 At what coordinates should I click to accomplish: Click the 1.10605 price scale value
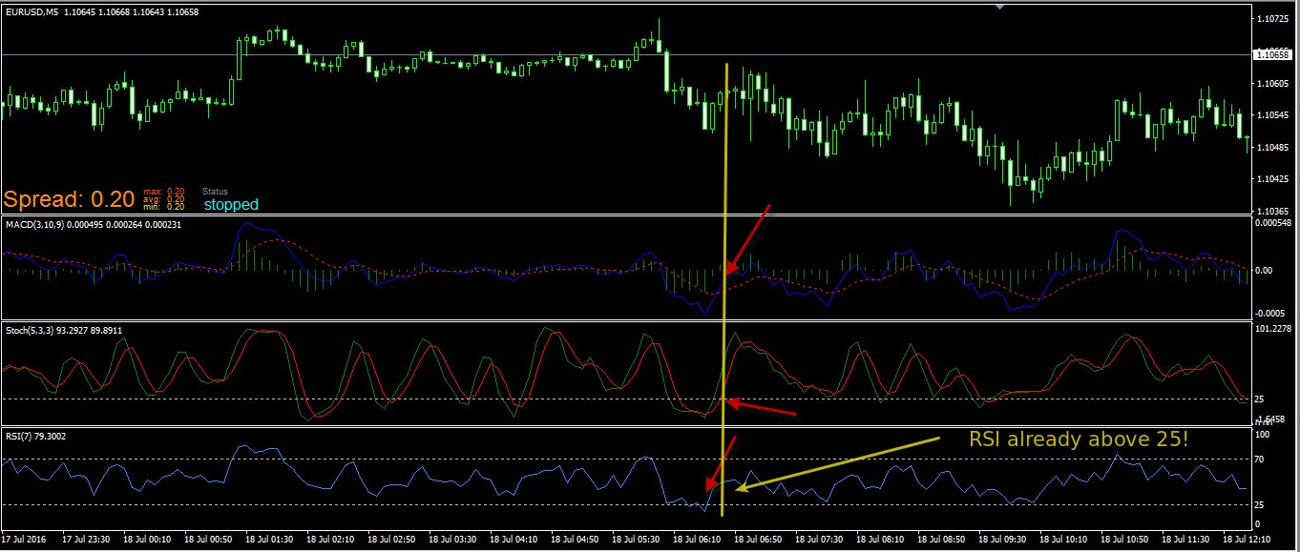1275,84
